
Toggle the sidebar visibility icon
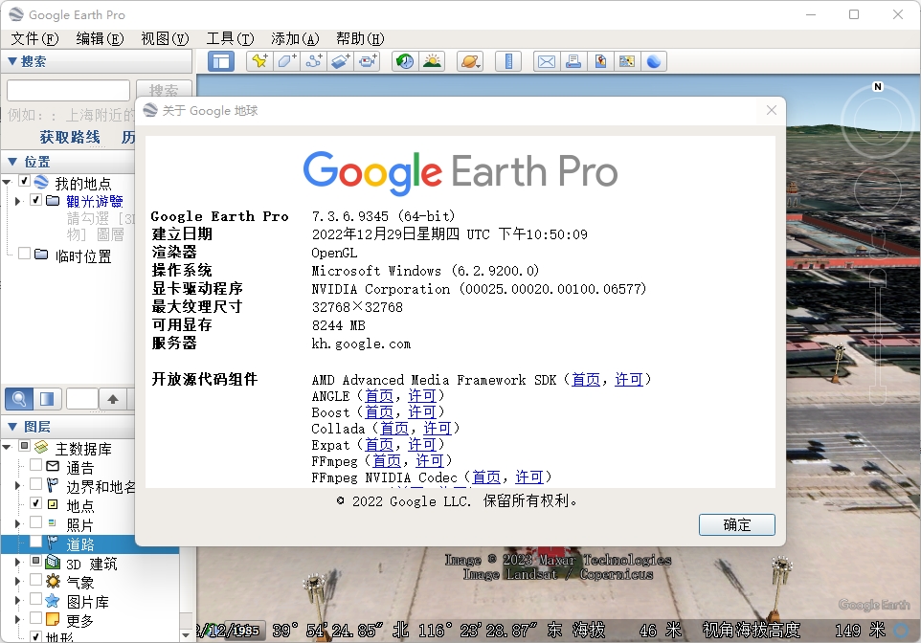221,61
